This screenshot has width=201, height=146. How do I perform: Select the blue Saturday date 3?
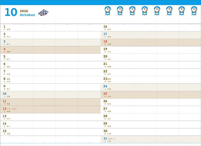tap(4, 42)
